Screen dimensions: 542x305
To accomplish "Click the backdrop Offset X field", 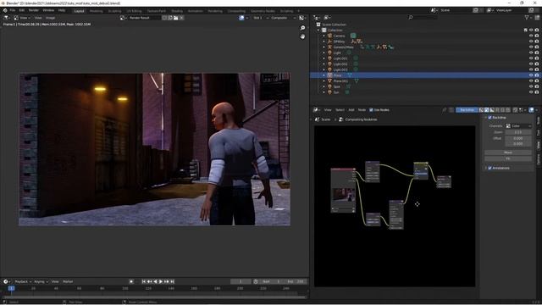I will 518,138.
